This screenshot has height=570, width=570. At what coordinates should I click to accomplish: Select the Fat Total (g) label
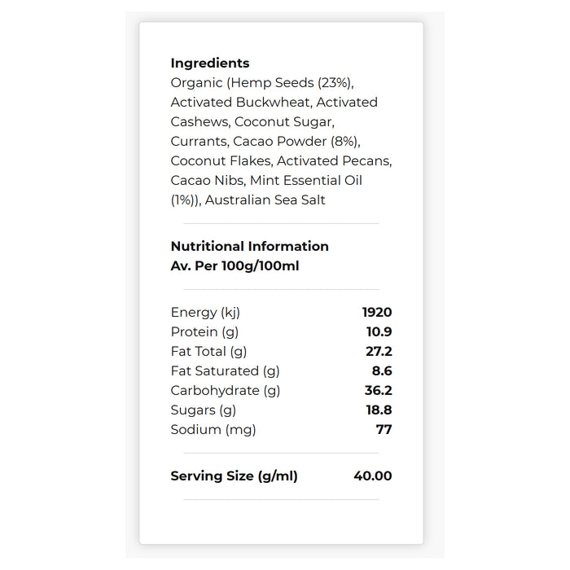[208, 352]
